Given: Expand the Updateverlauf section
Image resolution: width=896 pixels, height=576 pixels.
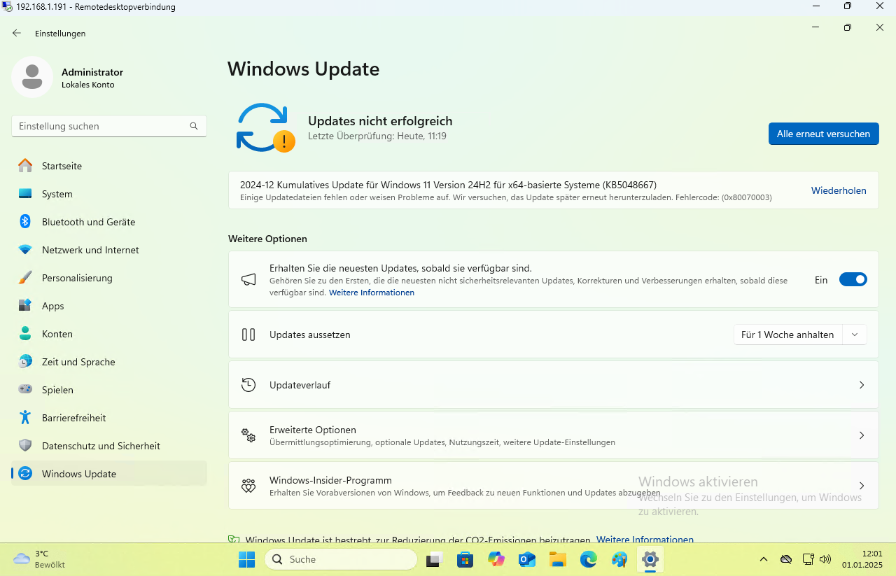Looking at the screenshot, I should 553,385.
